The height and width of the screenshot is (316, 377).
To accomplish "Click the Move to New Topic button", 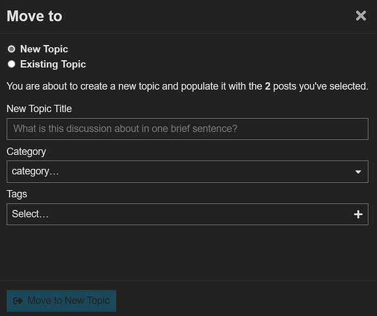I will click(61, 301).
